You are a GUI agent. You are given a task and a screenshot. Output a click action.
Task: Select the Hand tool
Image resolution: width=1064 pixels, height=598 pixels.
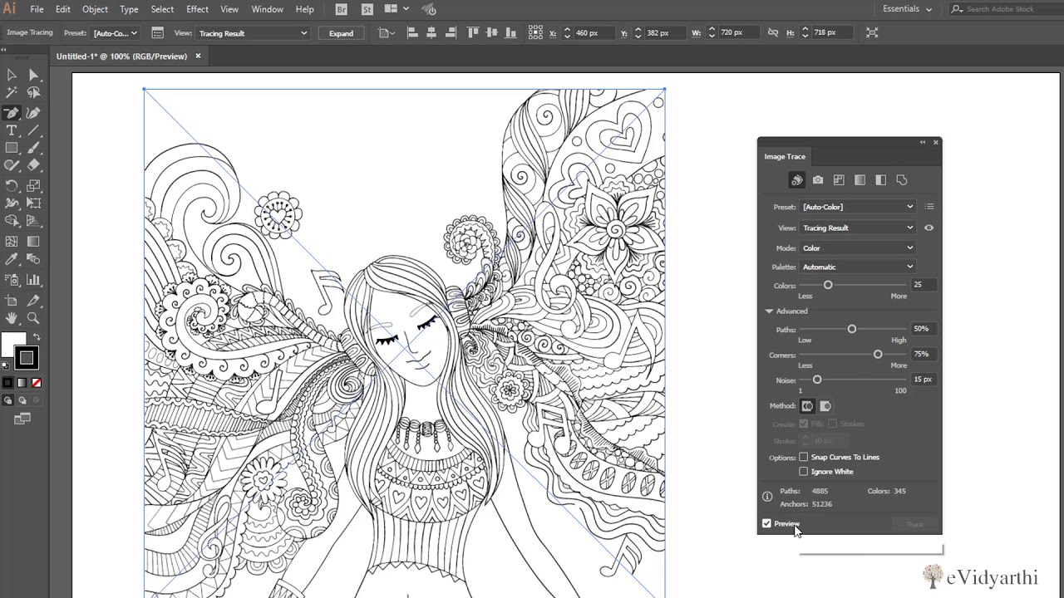12,318
